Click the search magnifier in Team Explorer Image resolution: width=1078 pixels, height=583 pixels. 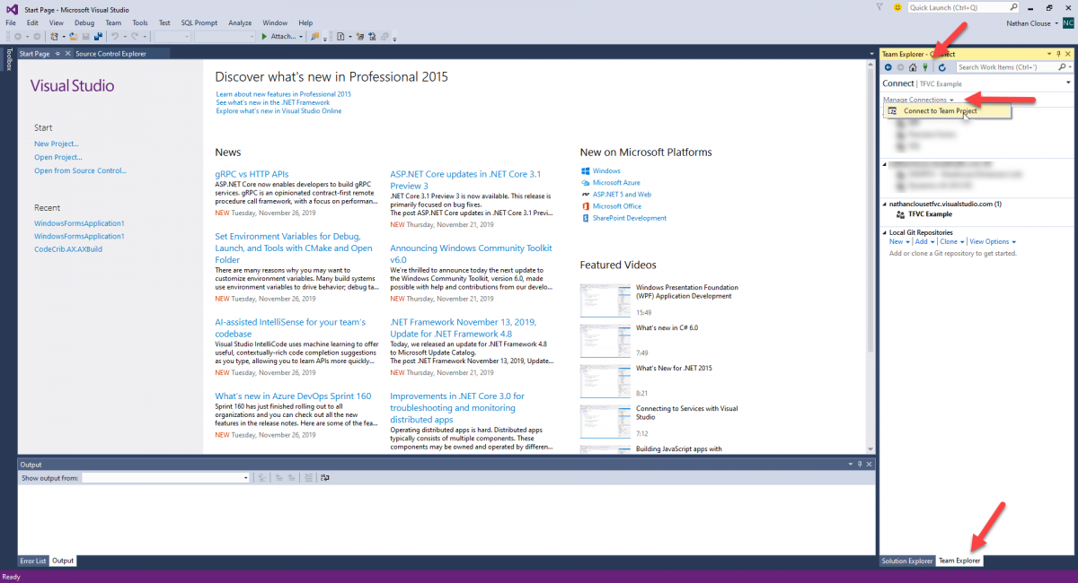click(1061, 67)
